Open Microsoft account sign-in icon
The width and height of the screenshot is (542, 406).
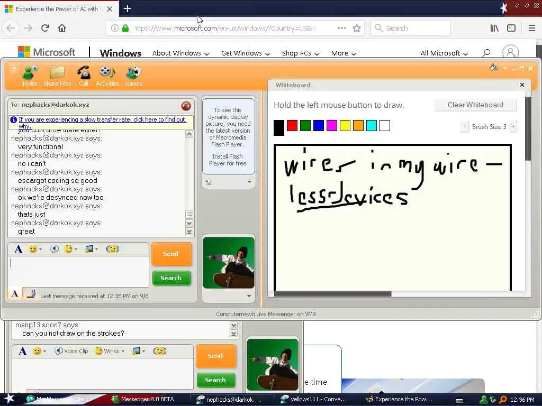coord(511,53)
